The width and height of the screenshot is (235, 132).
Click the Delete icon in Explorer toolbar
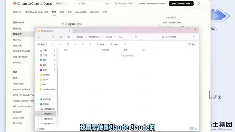pos(90,44)
